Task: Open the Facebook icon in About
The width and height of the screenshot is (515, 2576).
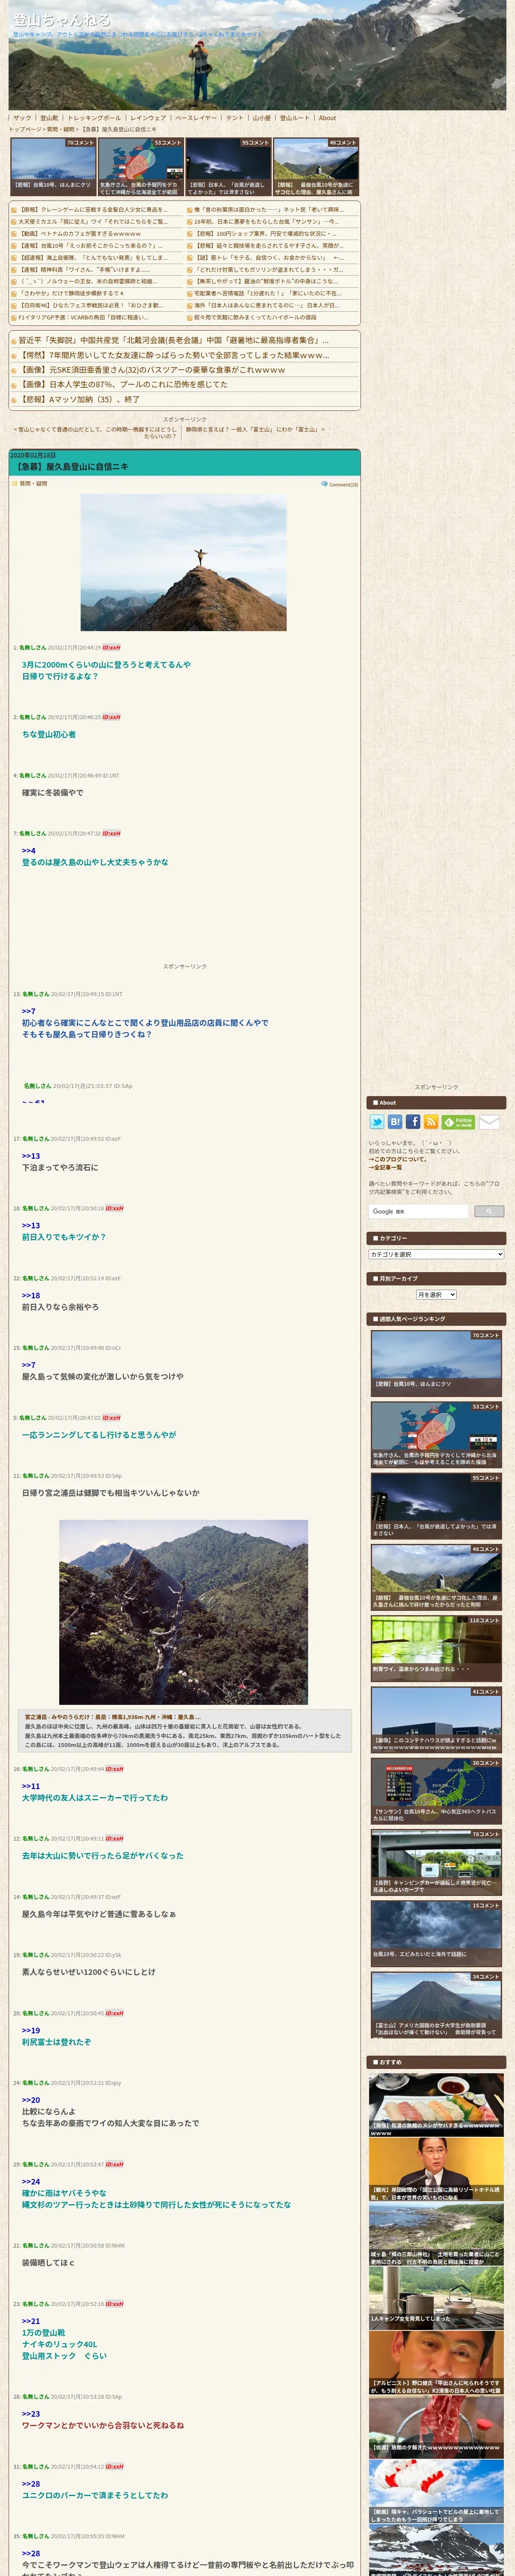Action: coord(413,1122)
